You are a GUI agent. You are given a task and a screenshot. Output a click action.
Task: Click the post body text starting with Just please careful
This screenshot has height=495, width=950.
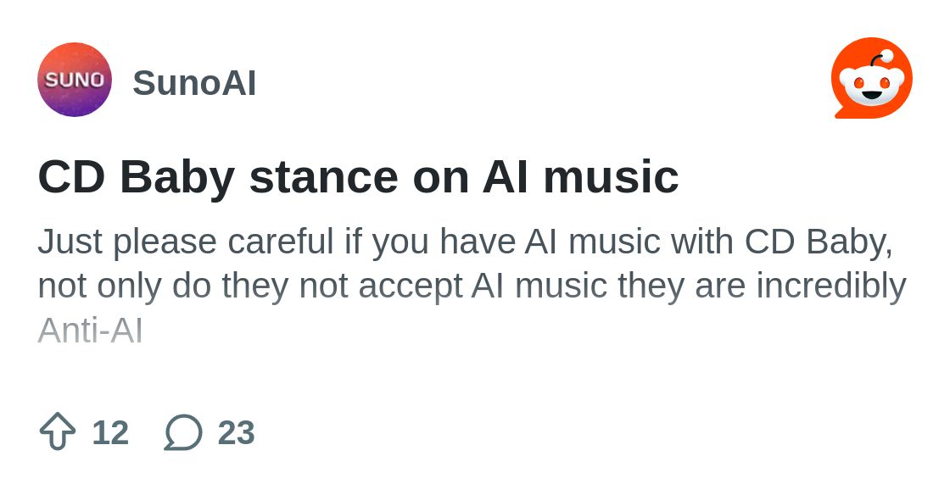click(x=472, y=285)
